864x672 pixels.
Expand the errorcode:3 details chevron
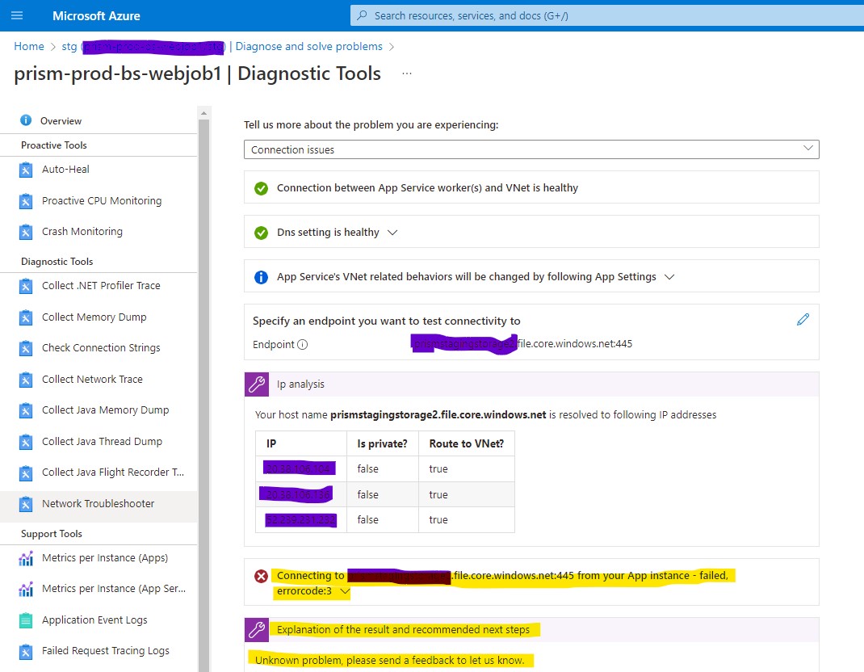click(x=345, y=591)
